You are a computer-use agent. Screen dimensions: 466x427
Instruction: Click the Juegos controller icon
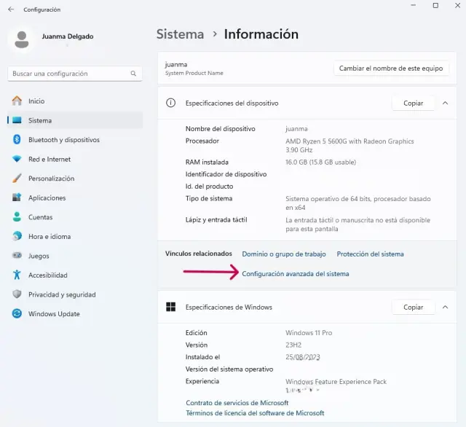point(17,256)
